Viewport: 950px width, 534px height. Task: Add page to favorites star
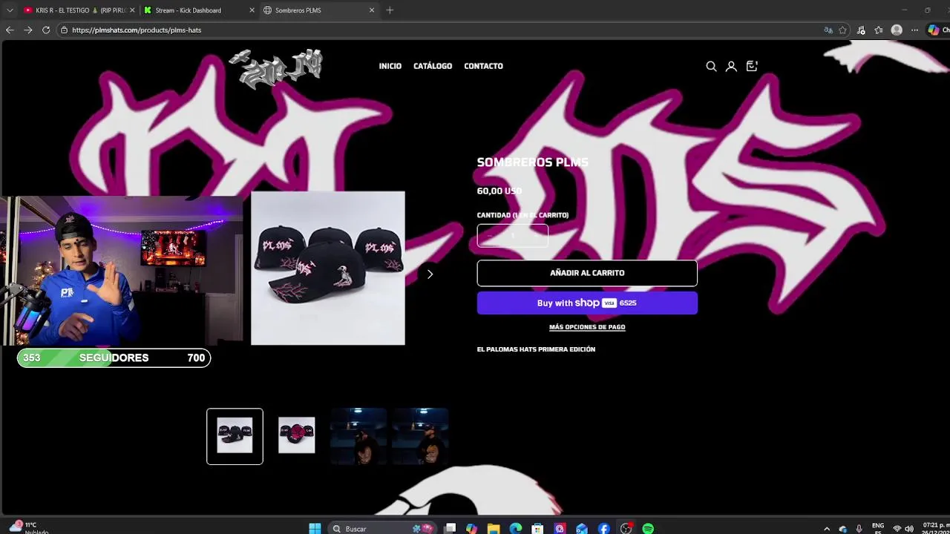coord(842,30)
